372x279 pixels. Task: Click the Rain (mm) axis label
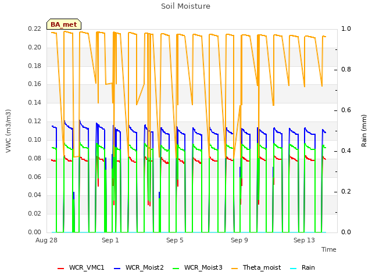point(364,131)
